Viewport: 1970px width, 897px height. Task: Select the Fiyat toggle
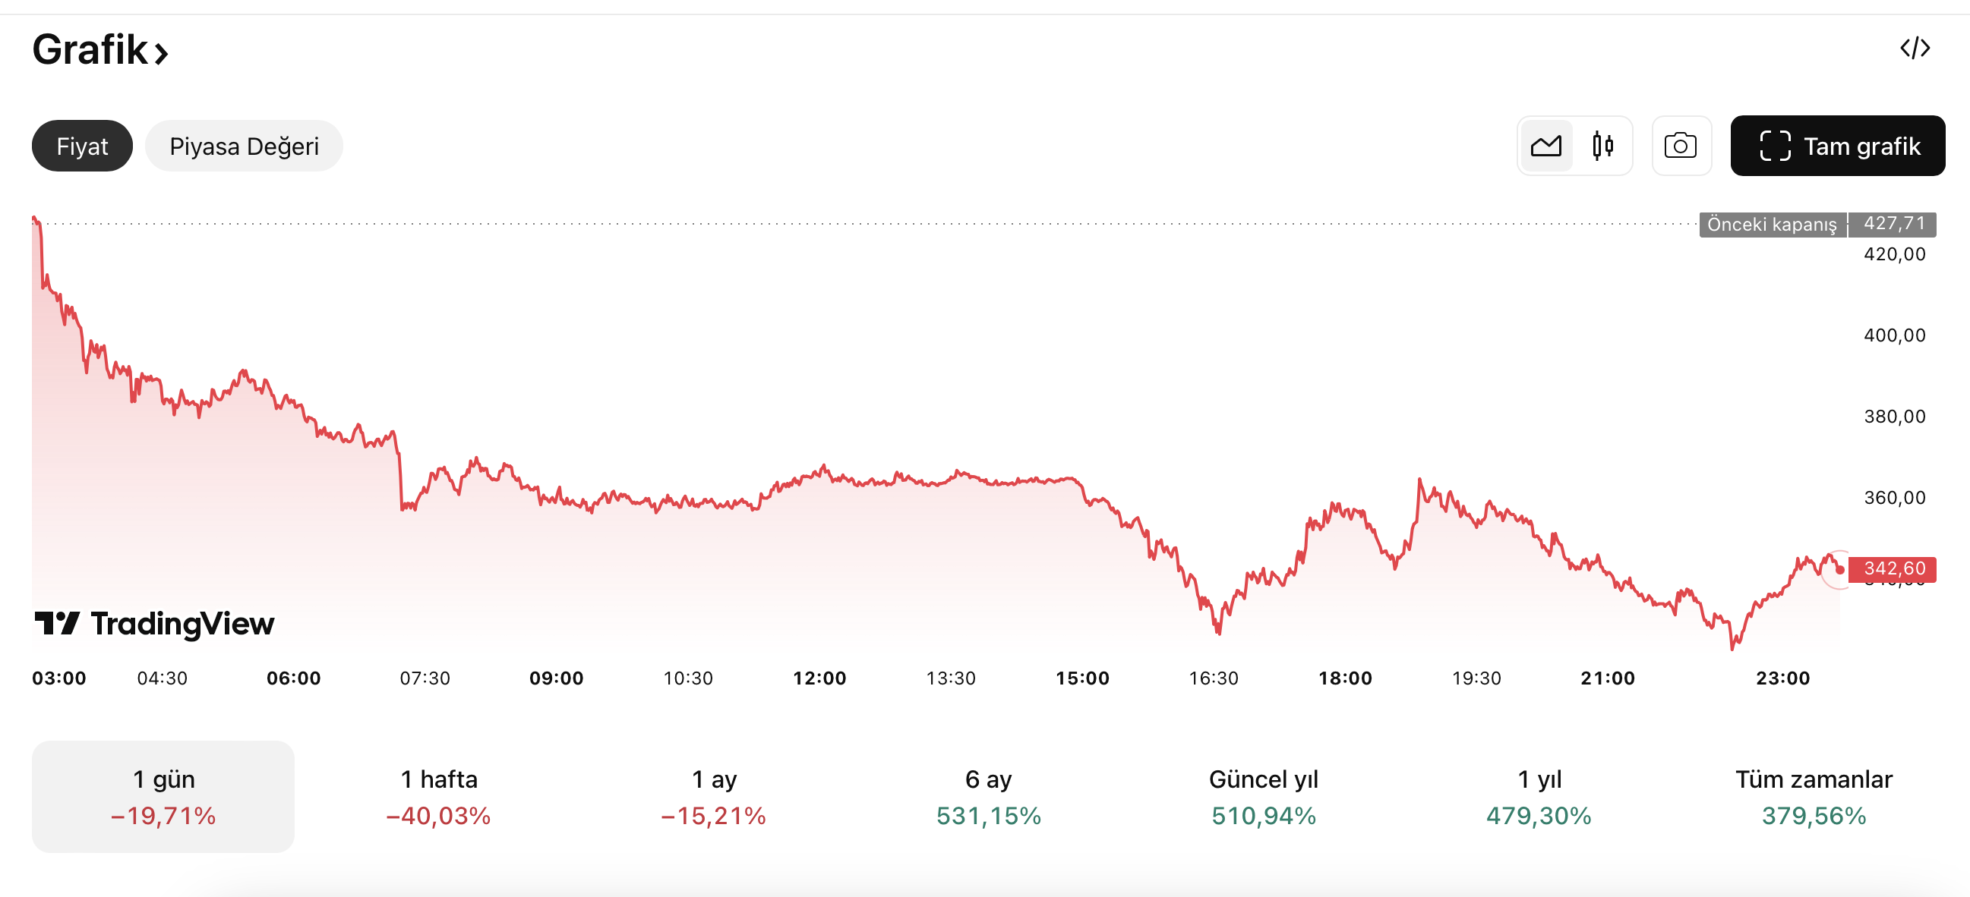tap(82, 146)
